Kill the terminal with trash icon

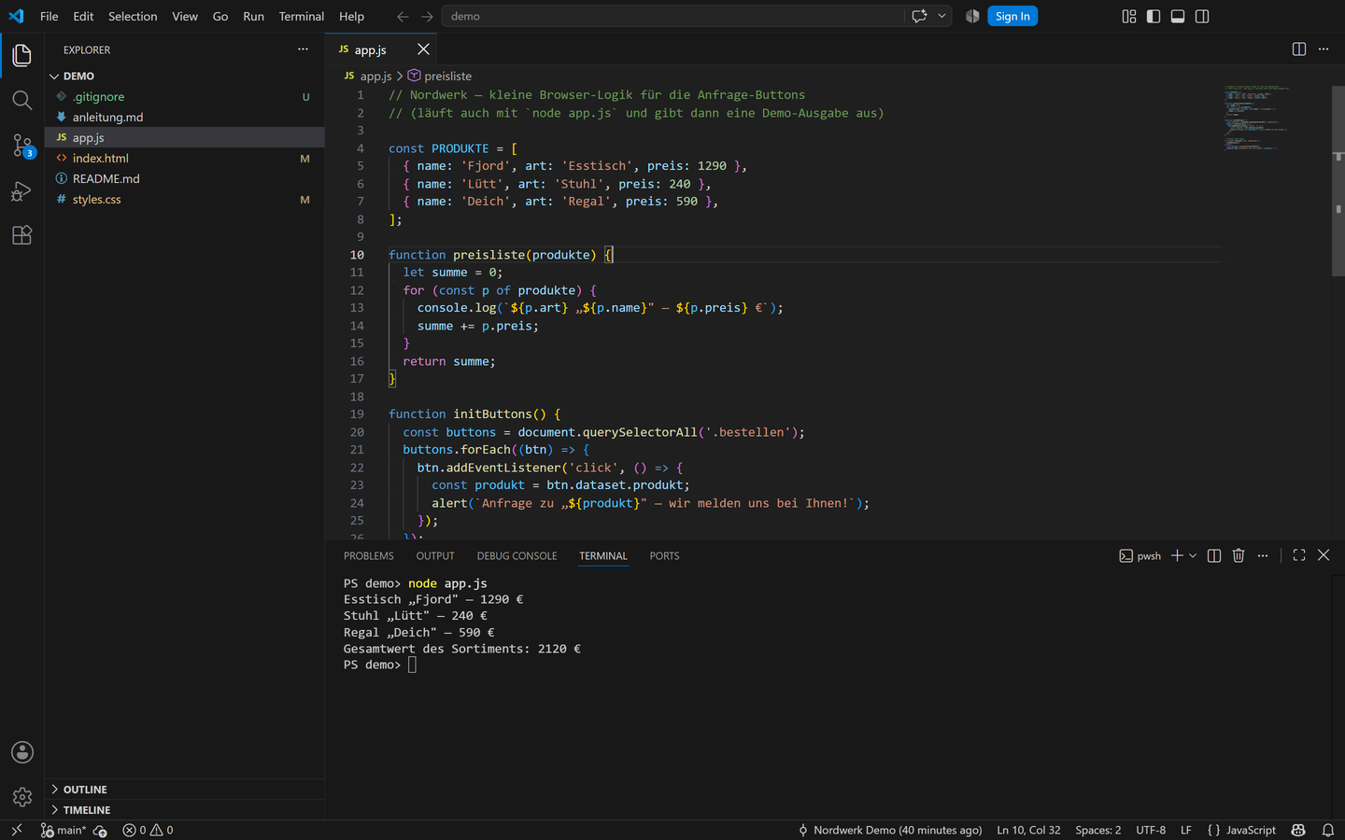1239,555
